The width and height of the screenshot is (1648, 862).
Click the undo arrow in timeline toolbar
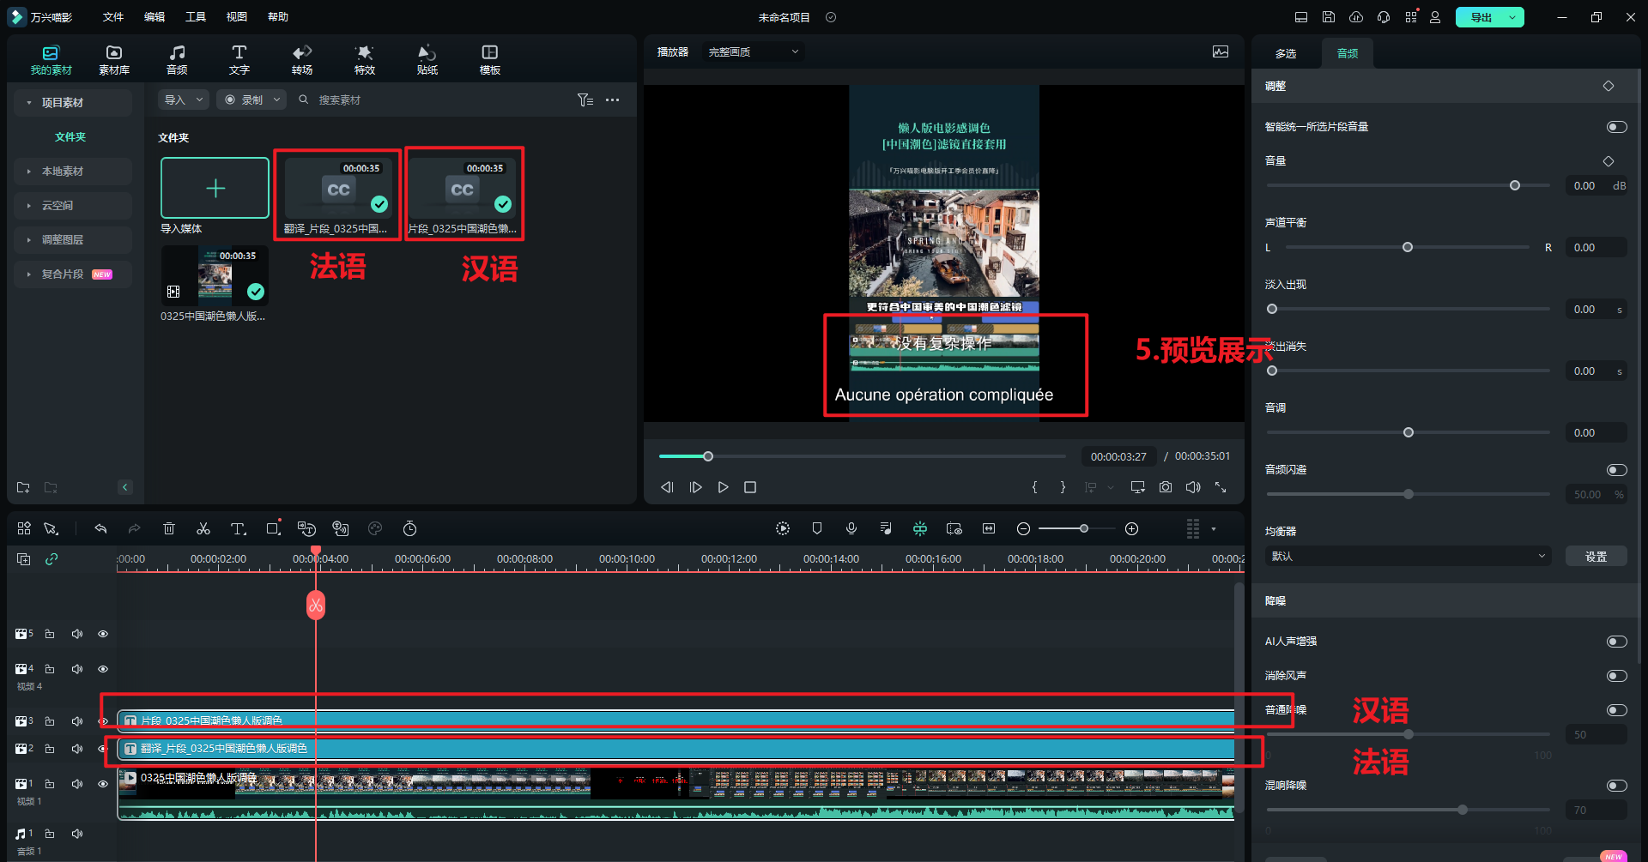[x=100, y=529]
